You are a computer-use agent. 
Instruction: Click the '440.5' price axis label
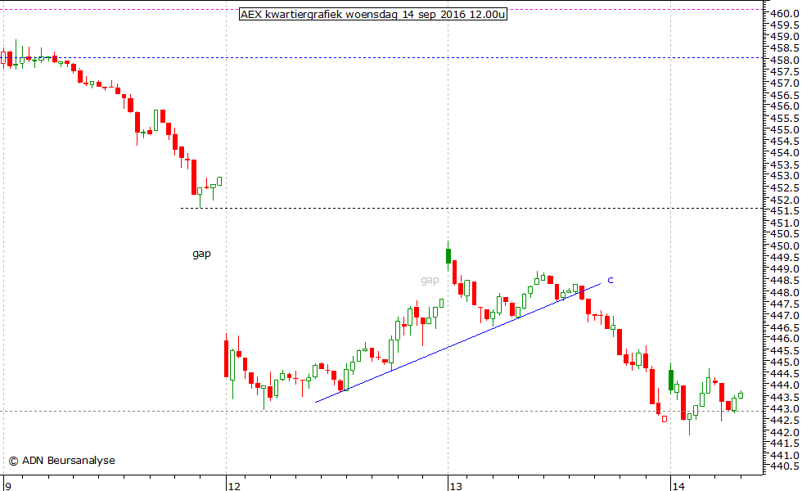tap(785, 466)
